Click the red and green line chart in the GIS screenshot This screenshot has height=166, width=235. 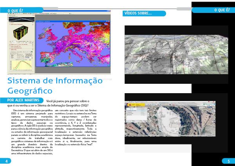coord(21,65)
